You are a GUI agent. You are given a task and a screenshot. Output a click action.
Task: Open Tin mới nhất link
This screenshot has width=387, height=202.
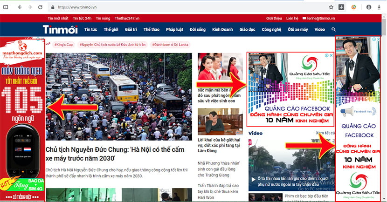tap(58, 18)
